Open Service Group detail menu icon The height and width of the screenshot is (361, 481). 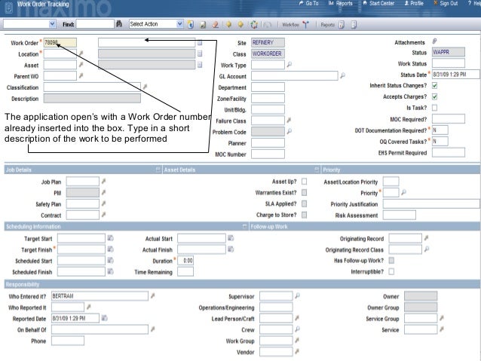tap(442, 318)
